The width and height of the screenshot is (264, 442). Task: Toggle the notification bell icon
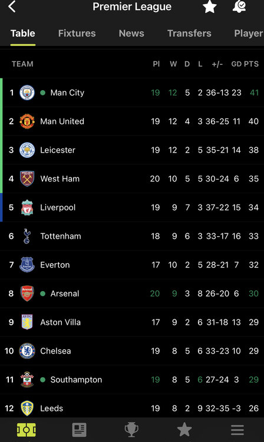[x=239, y=6]
